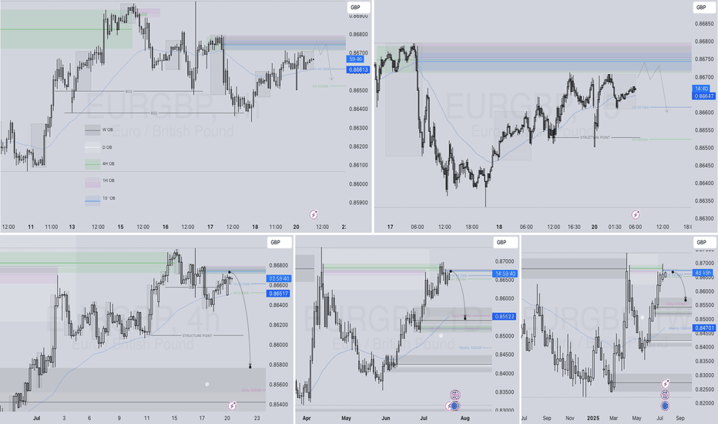This screenshot has width=718, height=424.
Task: Open GBP currency selector on 4h chart
Action: (279, 243)
